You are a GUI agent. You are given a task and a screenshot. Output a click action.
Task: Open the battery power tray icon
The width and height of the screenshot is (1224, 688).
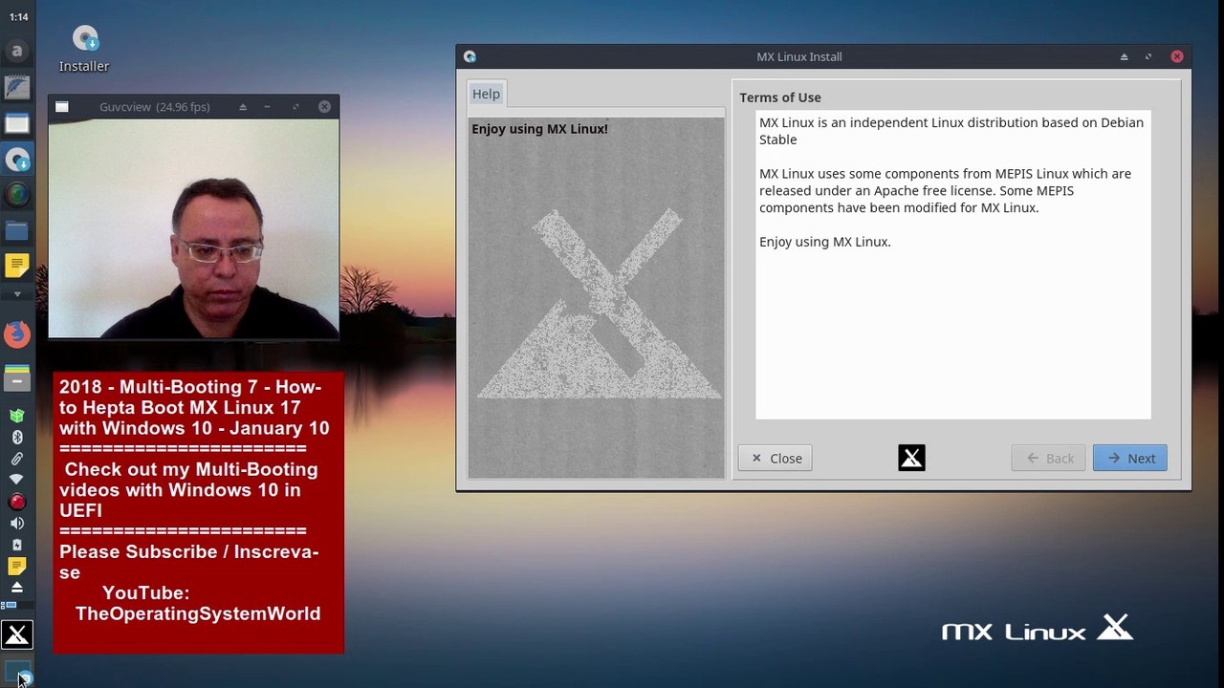coord(17,545)
